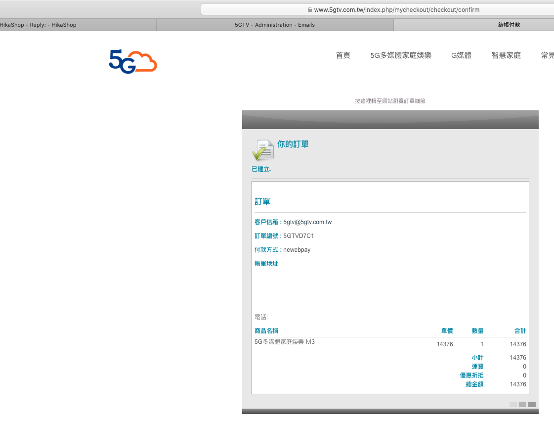Click the 合計 amount 14376 in product row
This screenshot has width=554, height=422.
[517, 344]
